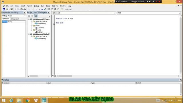Toggle Folders view in Project panel
The width and height of the screenshot is (183, 103).
point(36,16)
